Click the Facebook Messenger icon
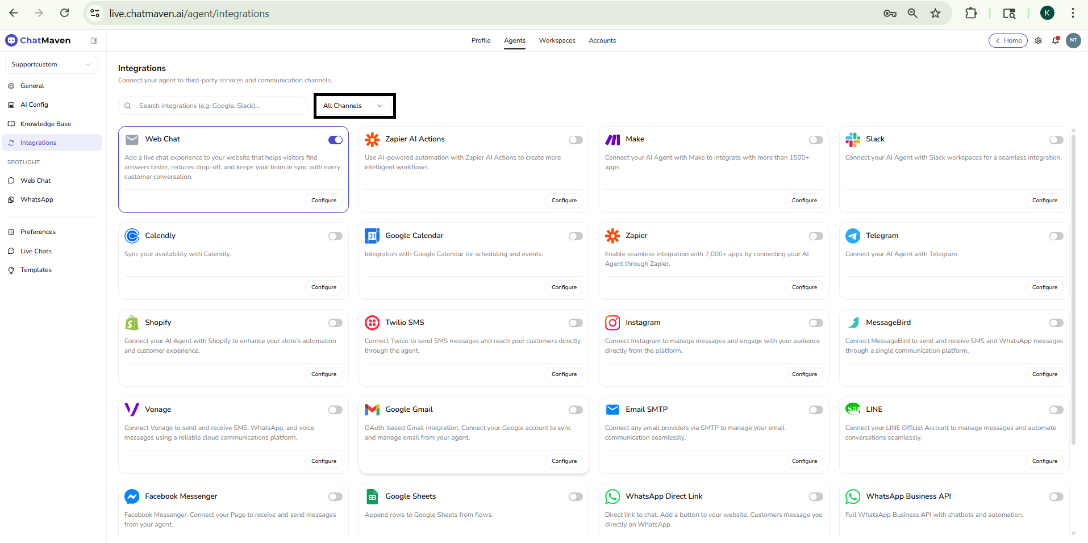The width and height of the screenshot is (1088, 543). tap(131, 496)
